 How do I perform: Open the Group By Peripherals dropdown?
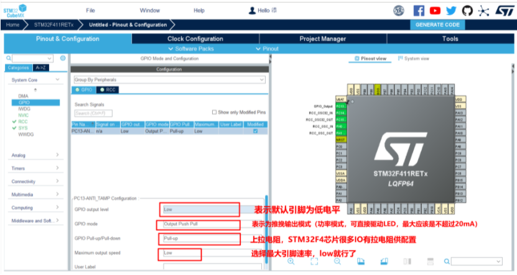point(169,79)
